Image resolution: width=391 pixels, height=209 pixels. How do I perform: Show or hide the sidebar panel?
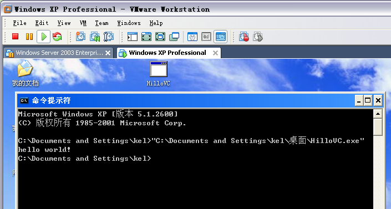click(x=133, y=37)
